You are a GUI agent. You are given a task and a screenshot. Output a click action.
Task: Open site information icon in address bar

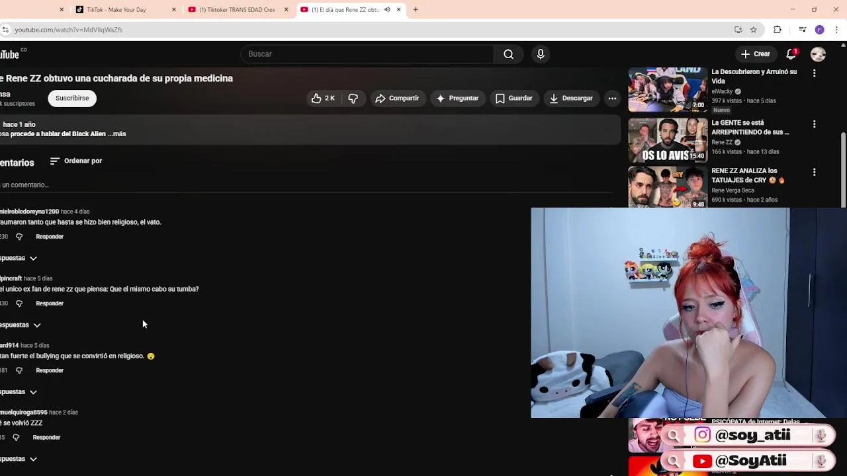point(5,30)
